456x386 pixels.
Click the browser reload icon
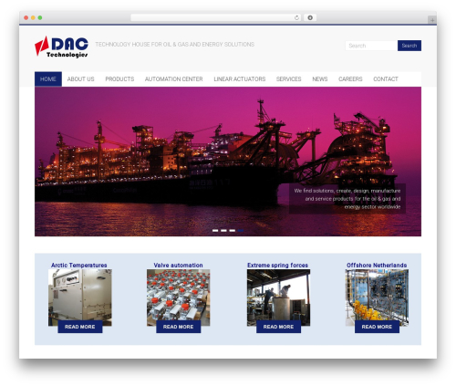pyautogui.click(x=296, y=17)
